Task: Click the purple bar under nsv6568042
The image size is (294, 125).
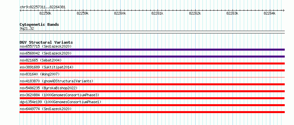Action: (x=152, y=57)
